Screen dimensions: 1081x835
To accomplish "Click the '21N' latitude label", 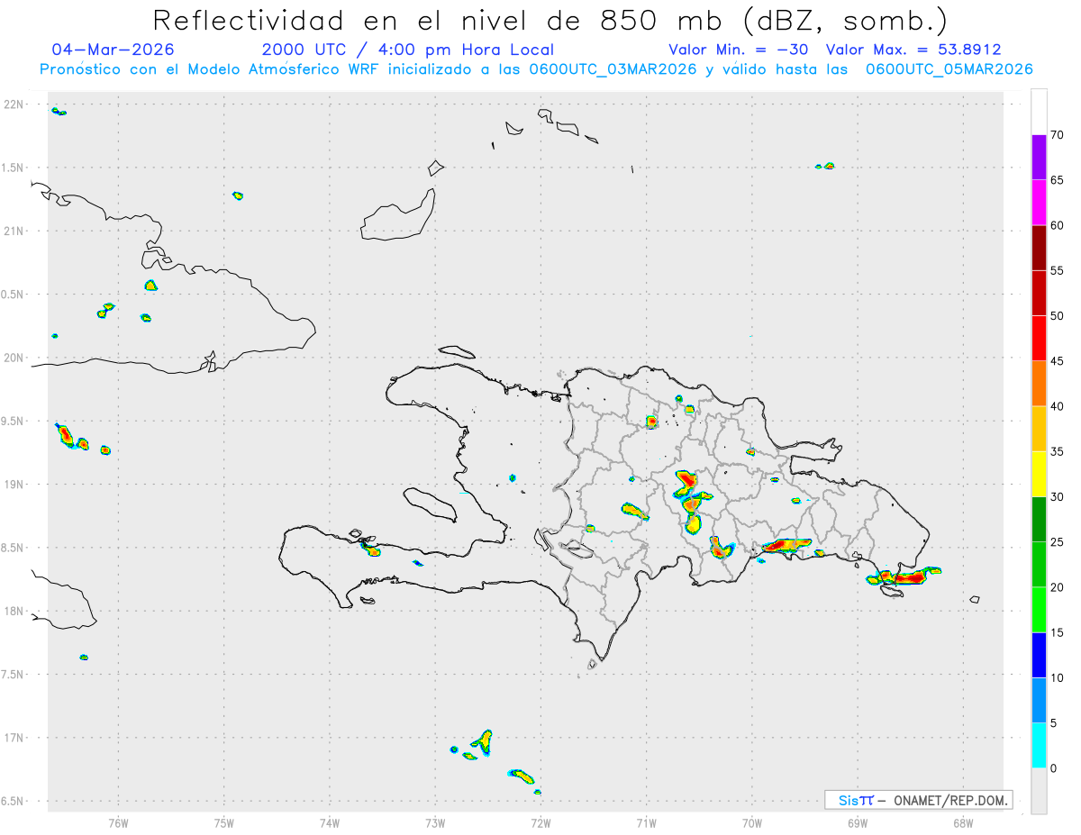I will pos(14,231).
